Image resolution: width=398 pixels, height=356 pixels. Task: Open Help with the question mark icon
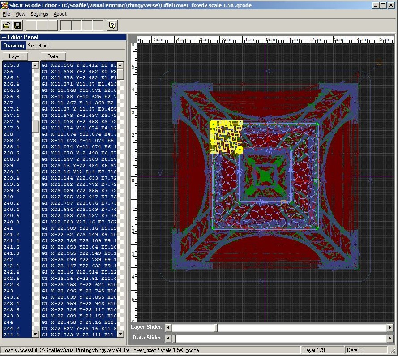click(x=112, y=26)
